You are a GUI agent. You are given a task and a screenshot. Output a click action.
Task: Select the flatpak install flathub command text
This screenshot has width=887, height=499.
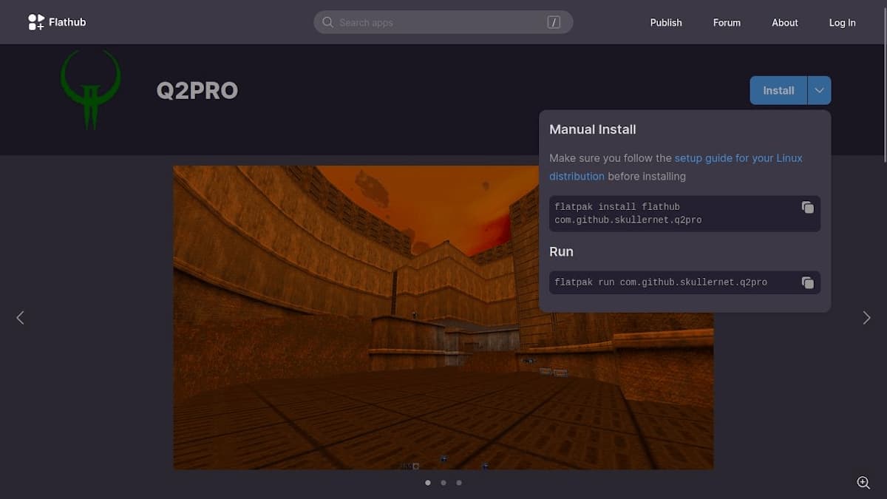[x=628, y=214]
